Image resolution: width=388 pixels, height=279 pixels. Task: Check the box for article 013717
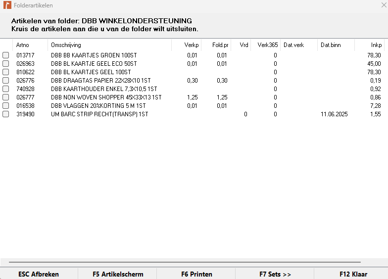6,55
